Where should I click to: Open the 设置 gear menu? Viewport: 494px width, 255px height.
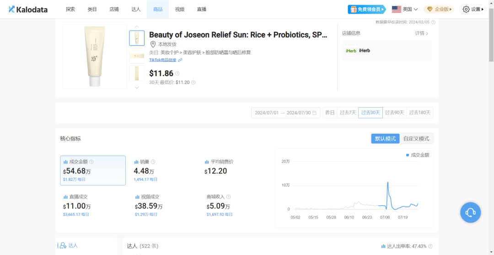coord(473,10)
